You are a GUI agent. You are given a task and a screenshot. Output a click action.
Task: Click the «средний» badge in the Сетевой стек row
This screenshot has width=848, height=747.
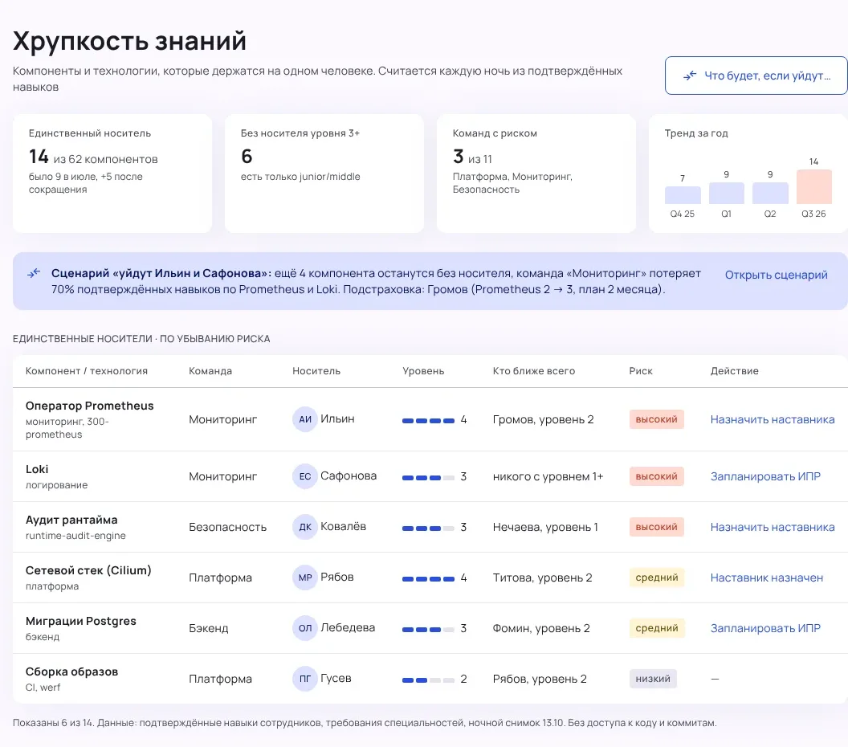657,578
